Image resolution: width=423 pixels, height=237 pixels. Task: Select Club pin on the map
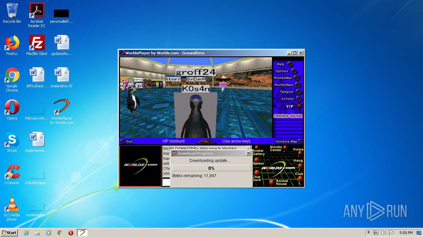300,178
